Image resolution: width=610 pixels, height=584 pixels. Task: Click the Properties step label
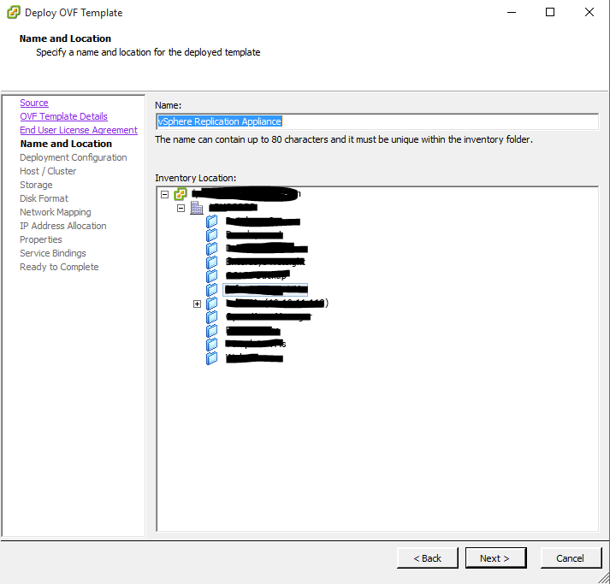click(41, 239)
